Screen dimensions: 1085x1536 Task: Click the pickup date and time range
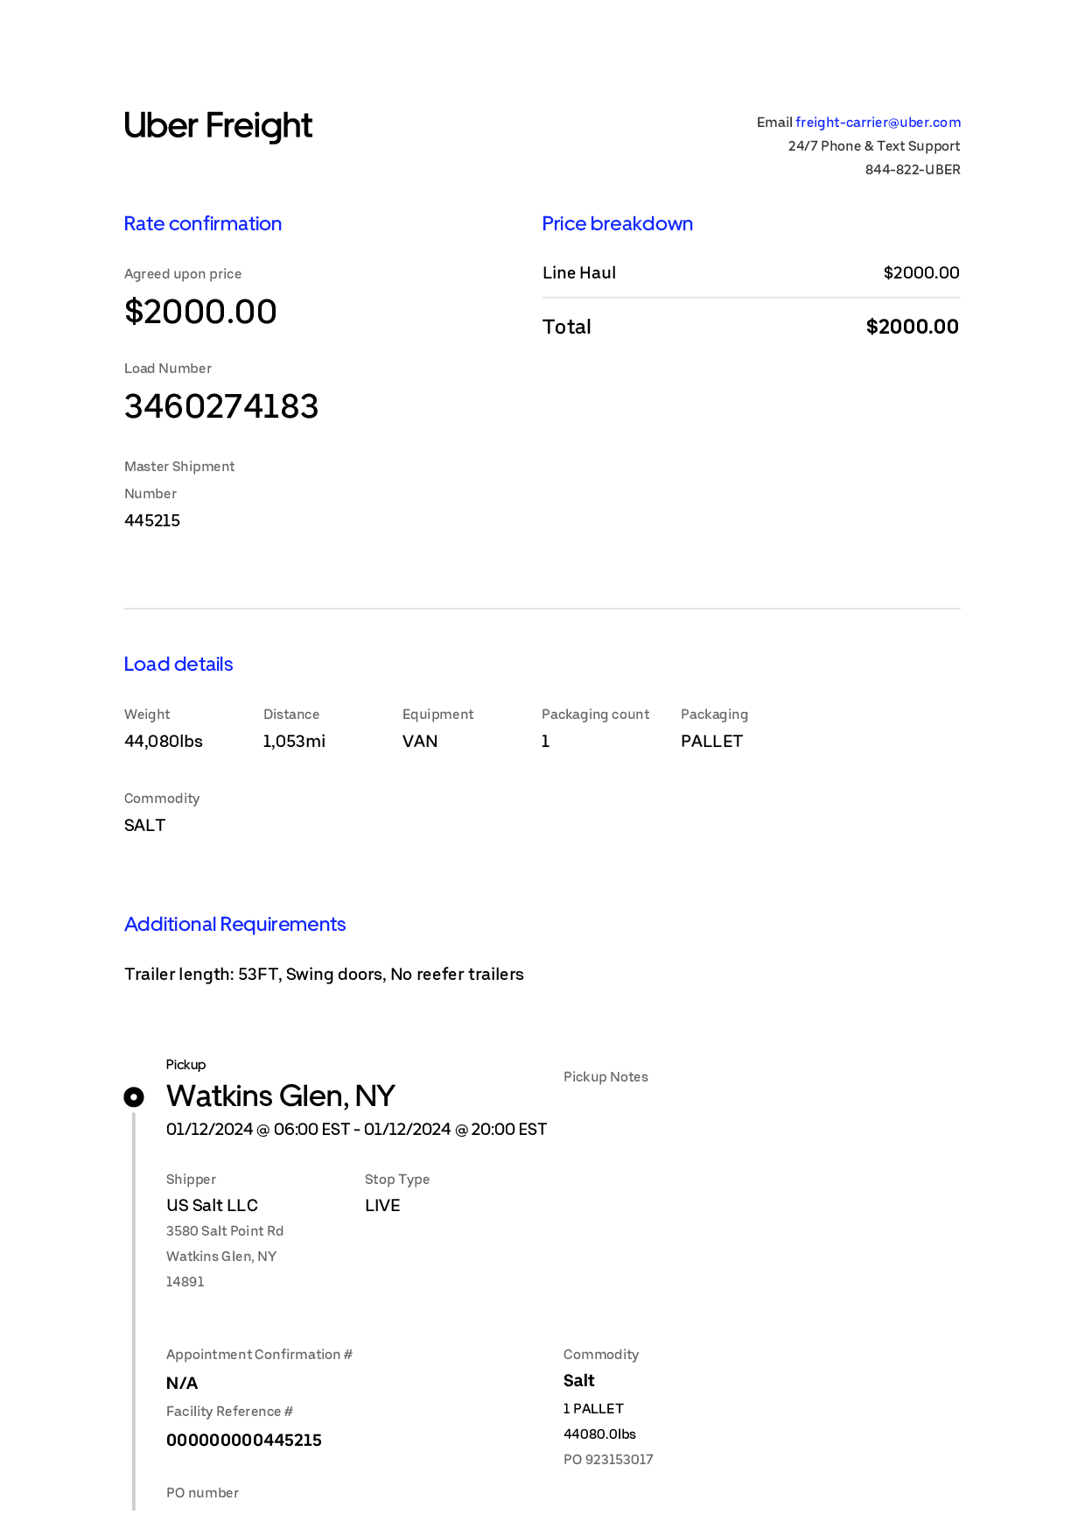[x=357, y=1130]
